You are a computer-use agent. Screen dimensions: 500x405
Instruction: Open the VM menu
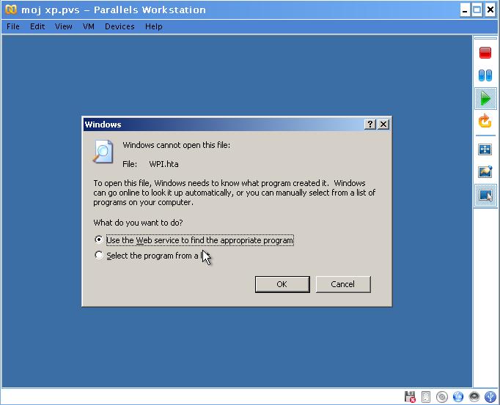[x=88, y=26]
